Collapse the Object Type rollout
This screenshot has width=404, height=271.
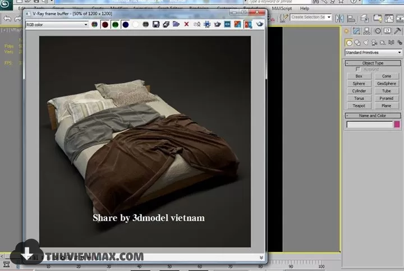point(373,63)
